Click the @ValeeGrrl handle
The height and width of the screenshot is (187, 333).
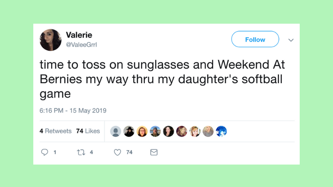coord(82,44)
